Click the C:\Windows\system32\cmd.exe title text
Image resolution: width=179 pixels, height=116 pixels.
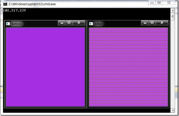32,4
